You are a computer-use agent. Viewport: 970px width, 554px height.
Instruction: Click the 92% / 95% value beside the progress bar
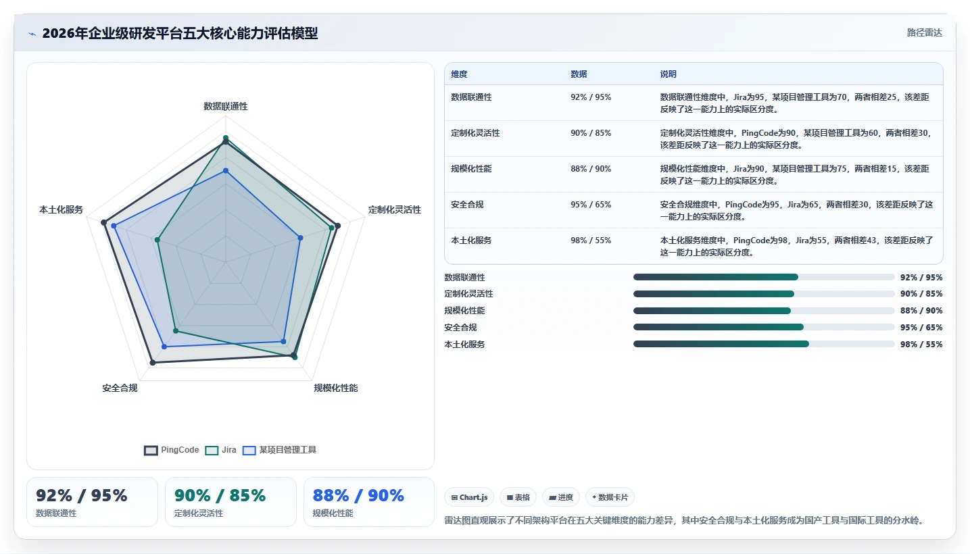pyautogui.click(x=921, y=278)
